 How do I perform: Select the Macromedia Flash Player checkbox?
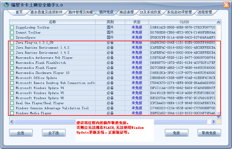[x=12, y=68]
